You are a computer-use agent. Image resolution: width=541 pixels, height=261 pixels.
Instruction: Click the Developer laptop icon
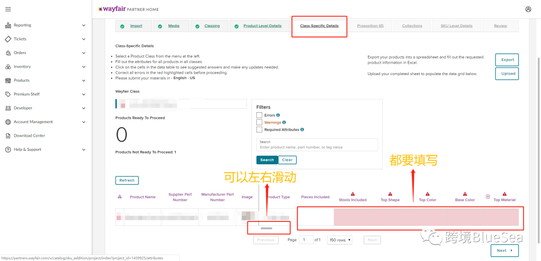8,108
